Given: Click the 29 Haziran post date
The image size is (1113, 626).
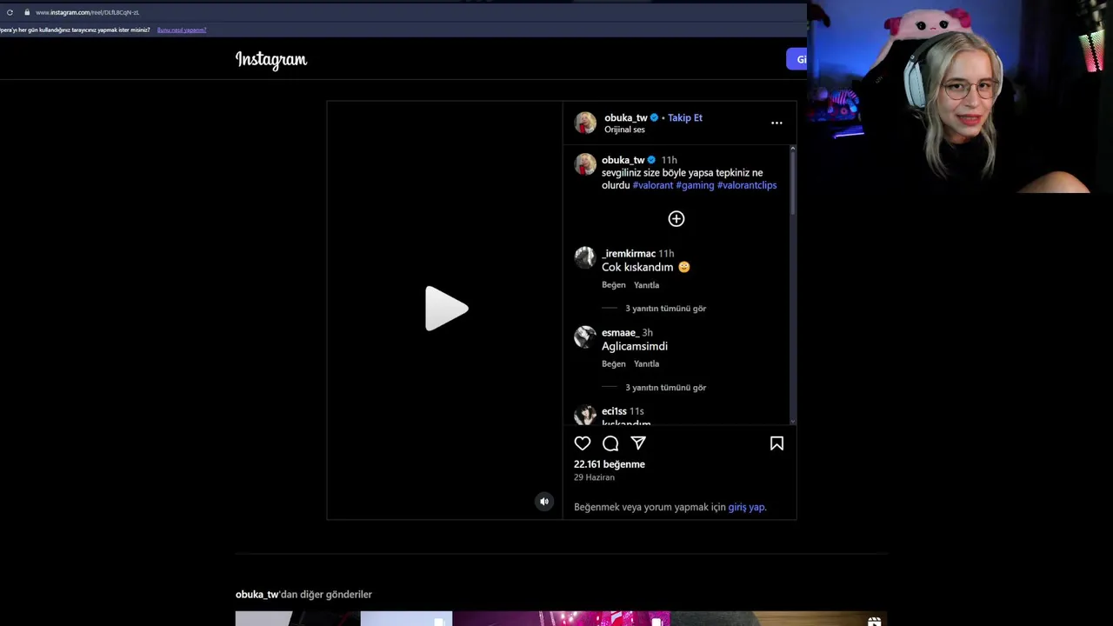Looking at the screenshot, I should [x=594, y=477].
